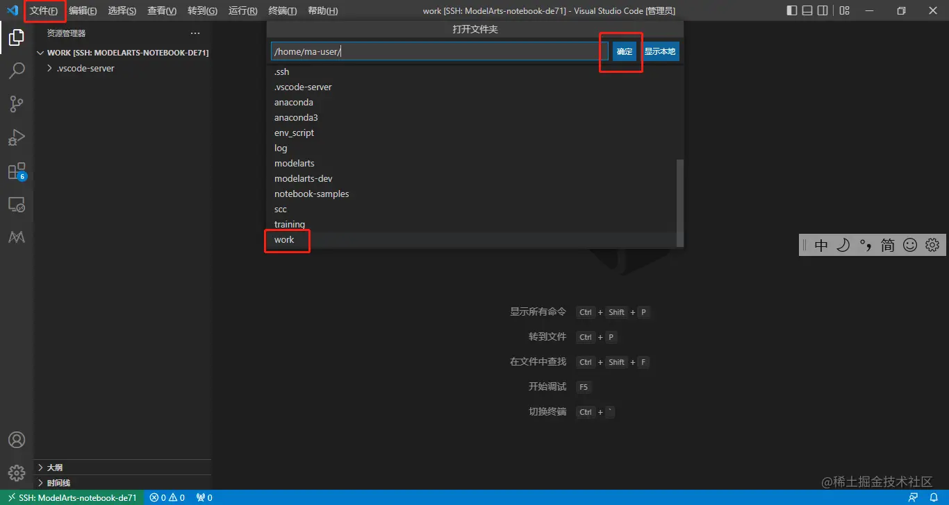Image resolution: width=949 pixels, height=505 pixels.
Task: Open the Search view icon
Action: tap(17, 71)
